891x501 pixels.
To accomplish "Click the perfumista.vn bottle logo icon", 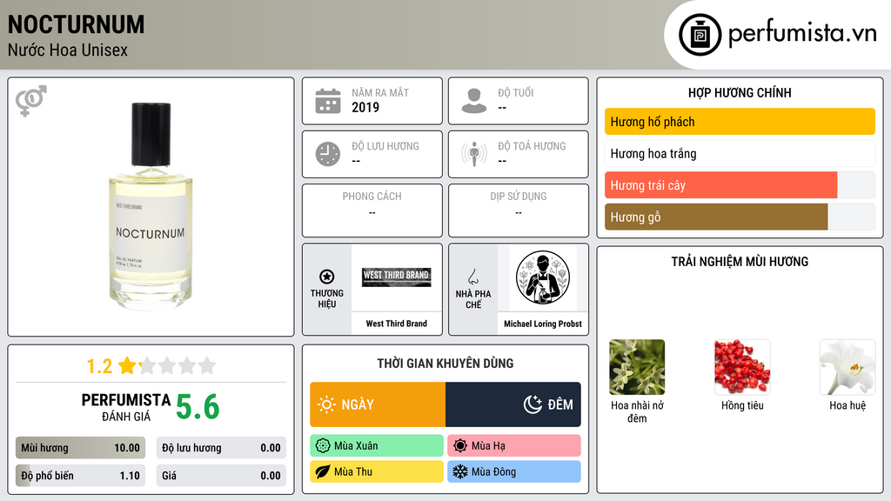I will 700,35.
